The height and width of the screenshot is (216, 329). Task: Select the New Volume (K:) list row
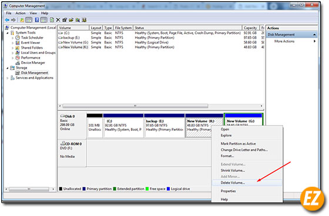point(160,48)
